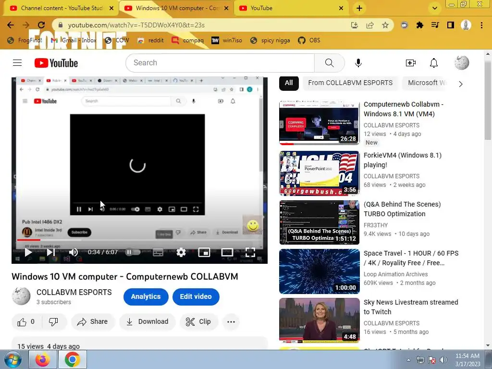Screen dimensions: 492x369
Task: Bookmark this page with the star
Action: [385, 25]
